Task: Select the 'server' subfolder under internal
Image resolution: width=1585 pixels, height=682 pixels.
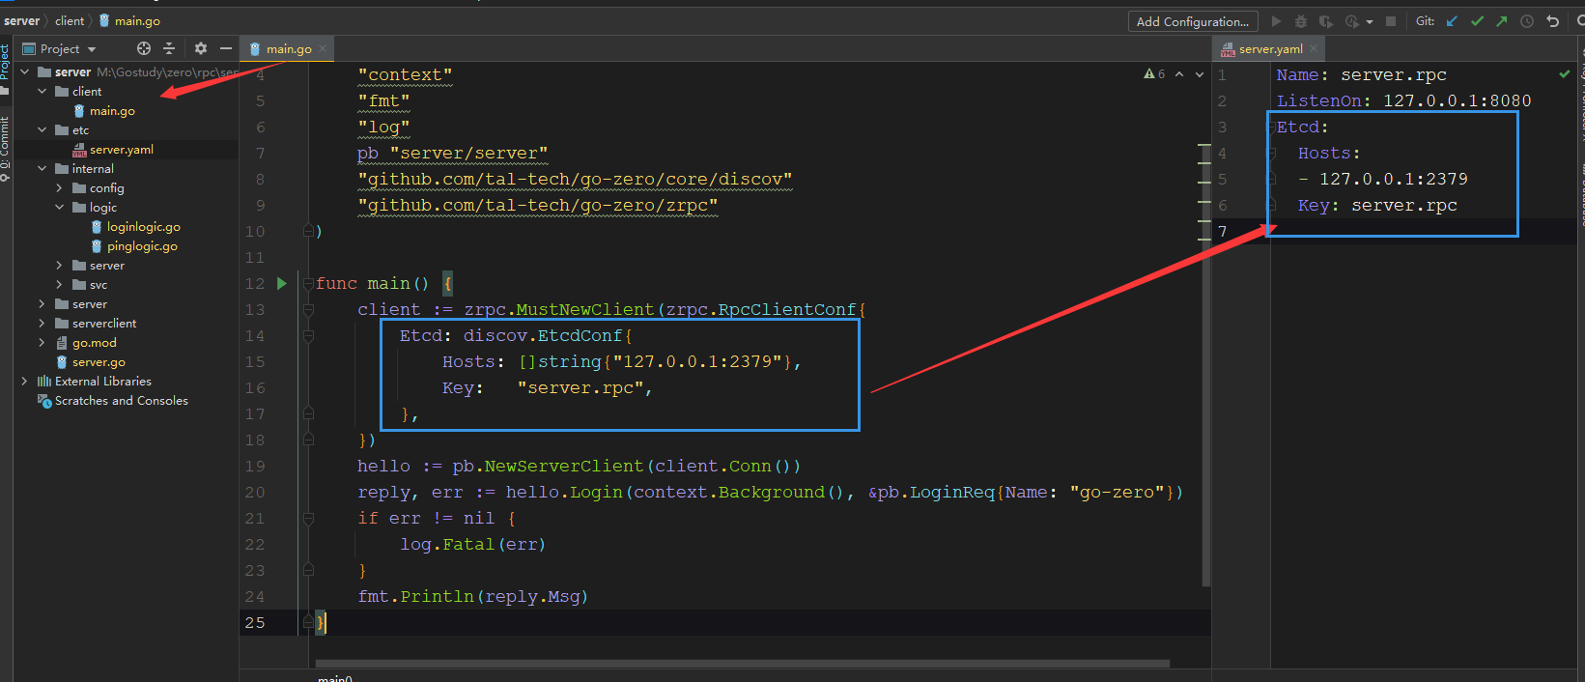Action: [x=107, y=265]
